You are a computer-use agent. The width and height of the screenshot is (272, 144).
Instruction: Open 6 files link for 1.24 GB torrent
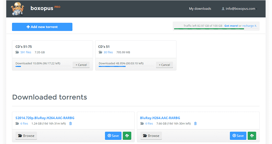coord(24,124)
